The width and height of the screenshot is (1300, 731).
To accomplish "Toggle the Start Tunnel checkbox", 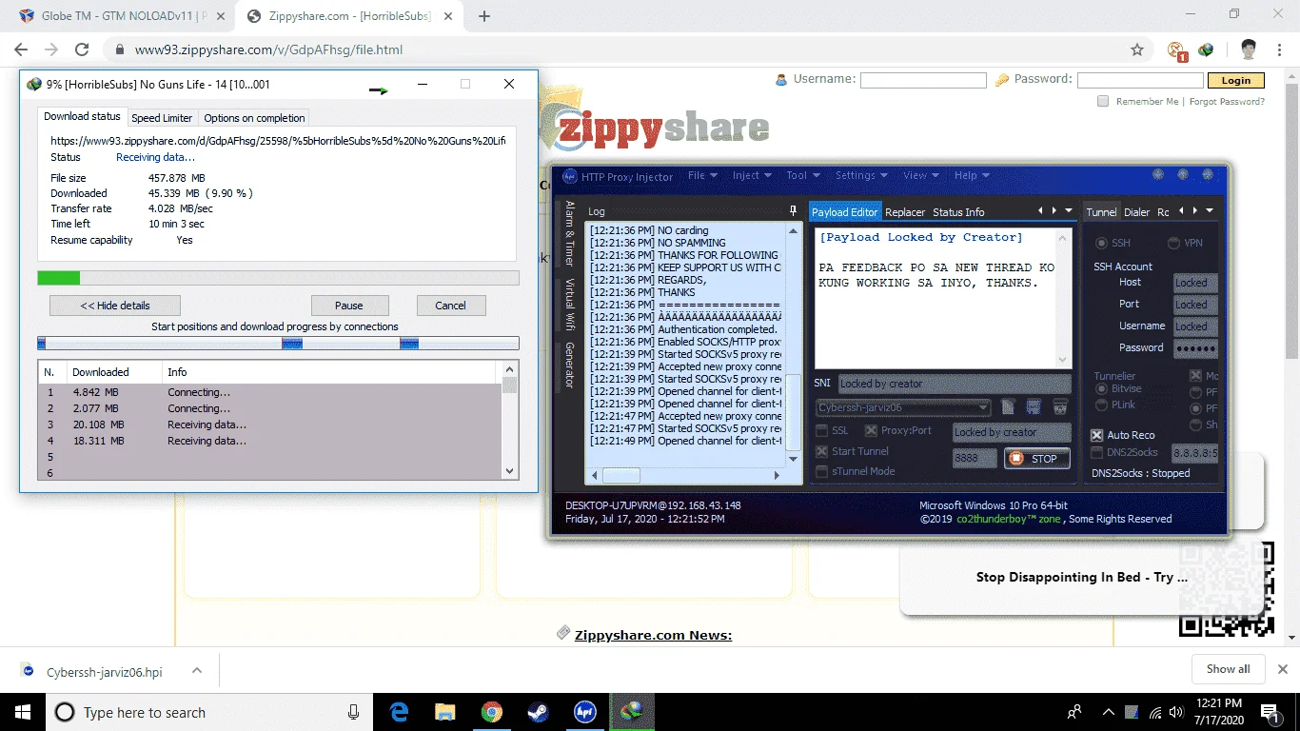I will [x=822, y=451].
